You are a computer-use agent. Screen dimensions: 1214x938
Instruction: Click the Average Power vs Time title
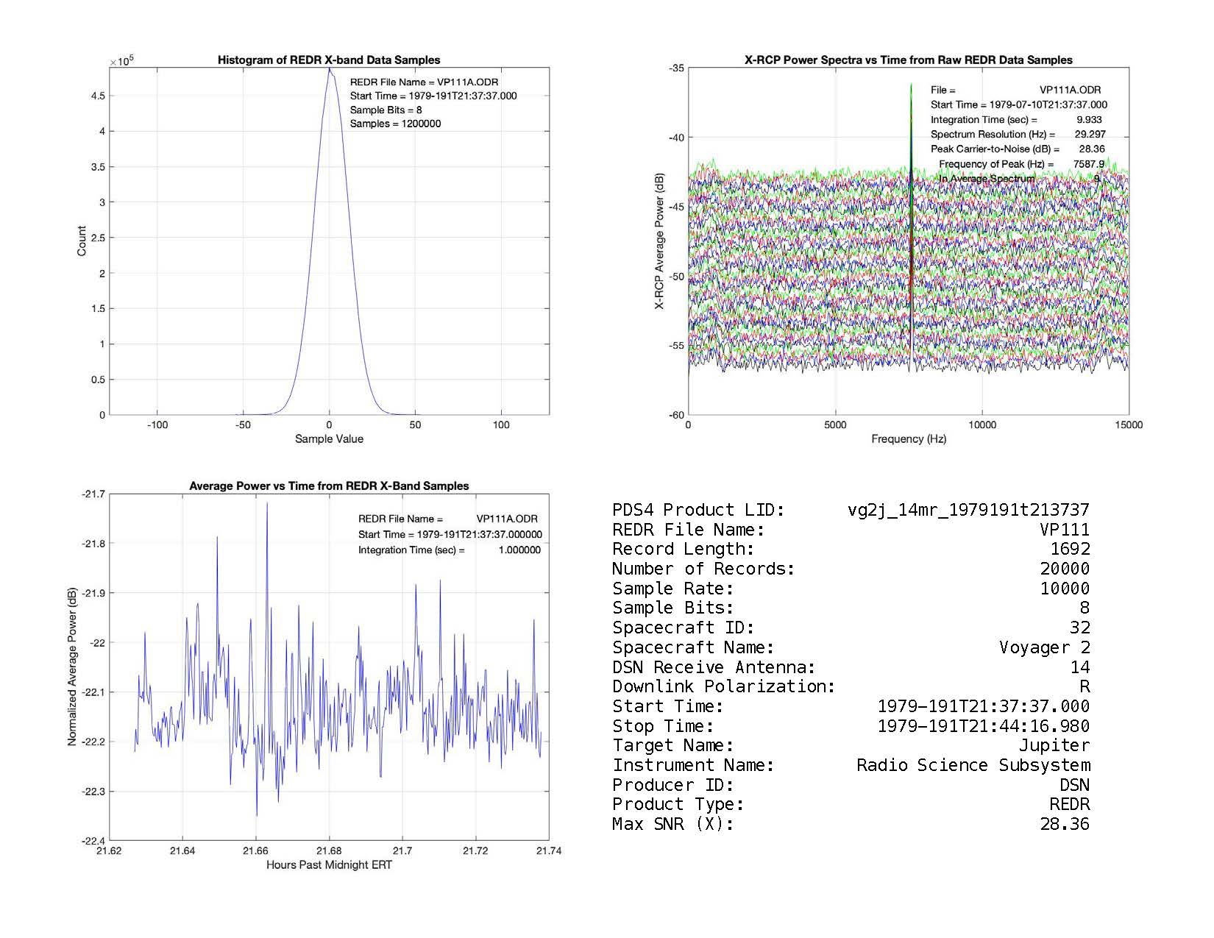tap(329, 486)
